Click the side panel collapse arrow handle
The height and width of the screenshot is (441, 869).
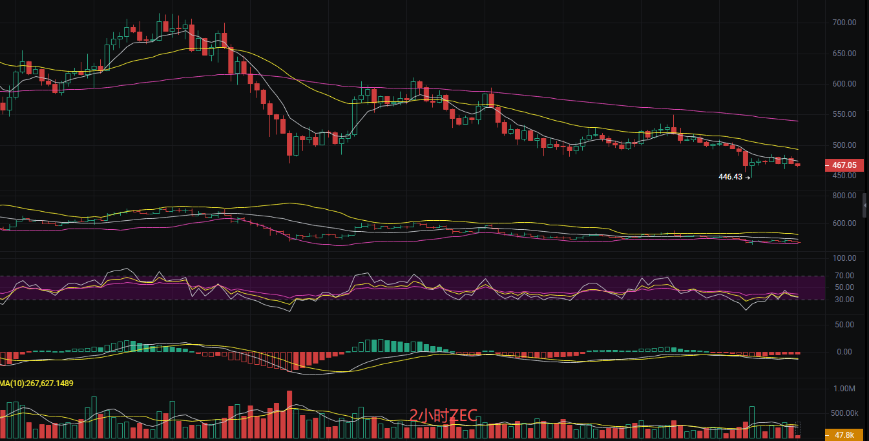[x=865, y=206]
